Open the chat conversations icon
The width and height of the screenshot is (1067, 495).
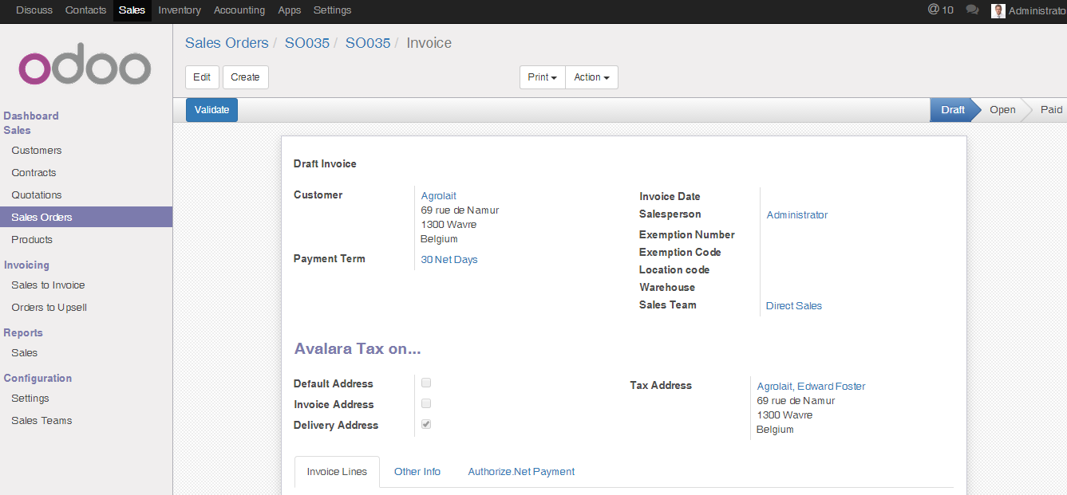(x=972, y=10)
